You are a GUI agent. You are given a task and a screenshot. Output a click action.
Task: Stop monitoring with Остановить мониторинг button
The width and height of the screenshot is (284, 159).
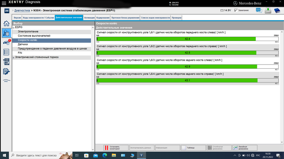click(x=116, y=148)
